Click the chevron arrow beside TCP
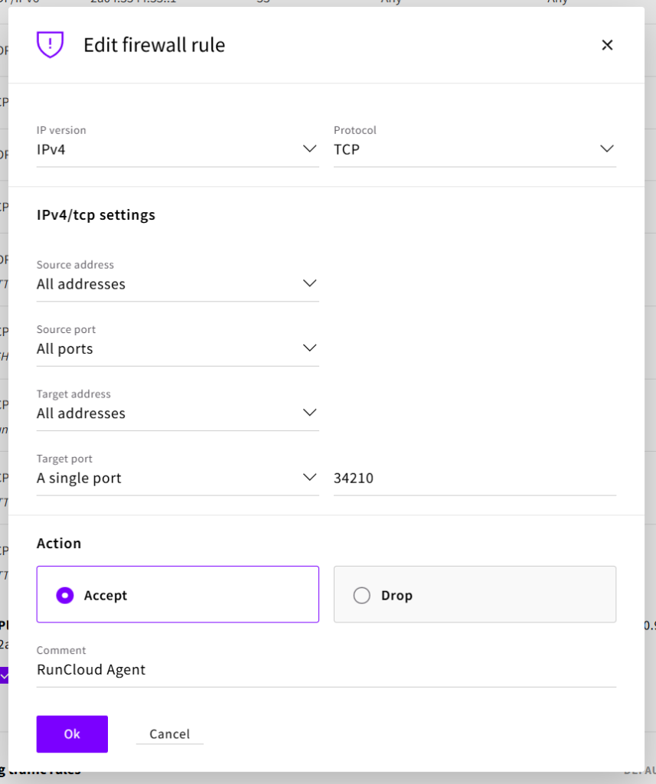The width and height of the screenshot is (656, 784). pyautogui.click(x=606, y=149)
